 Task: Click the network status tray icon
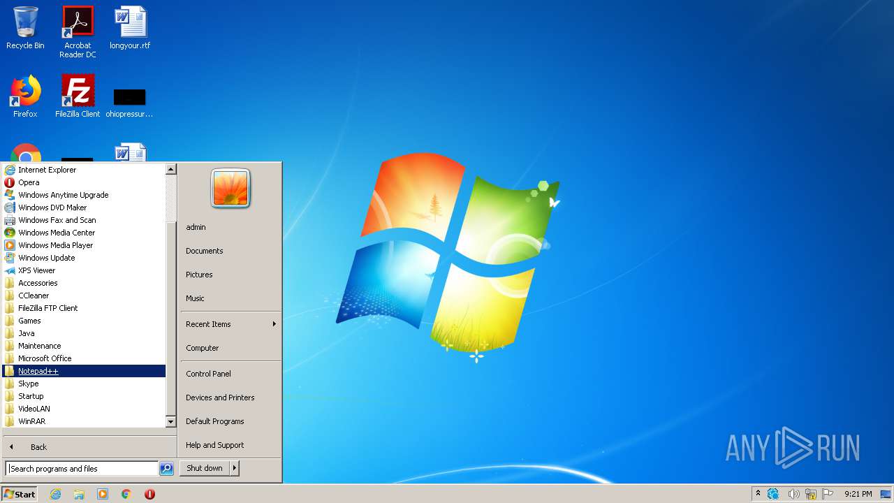pyautogui.click(x=811, y=494)
